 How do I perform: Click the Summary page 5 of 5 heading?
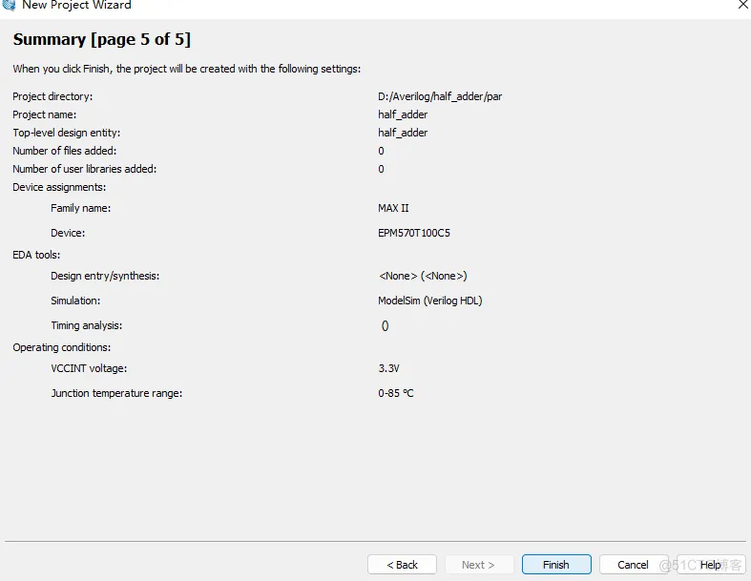[101, 40]
